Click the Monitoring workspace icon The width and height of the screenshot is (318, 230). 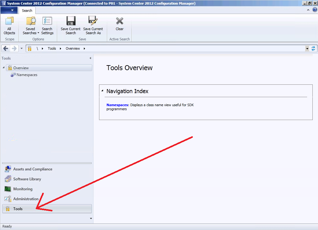[8, 189]
